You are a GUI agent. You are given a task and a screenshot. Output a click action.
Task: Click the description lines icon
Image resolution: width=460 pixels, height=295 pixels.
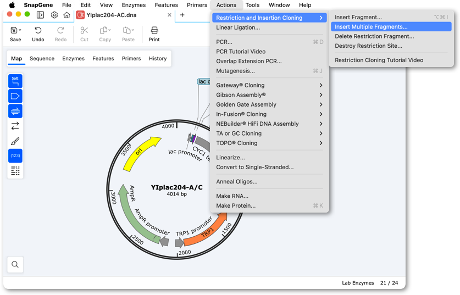pos(15,171)
